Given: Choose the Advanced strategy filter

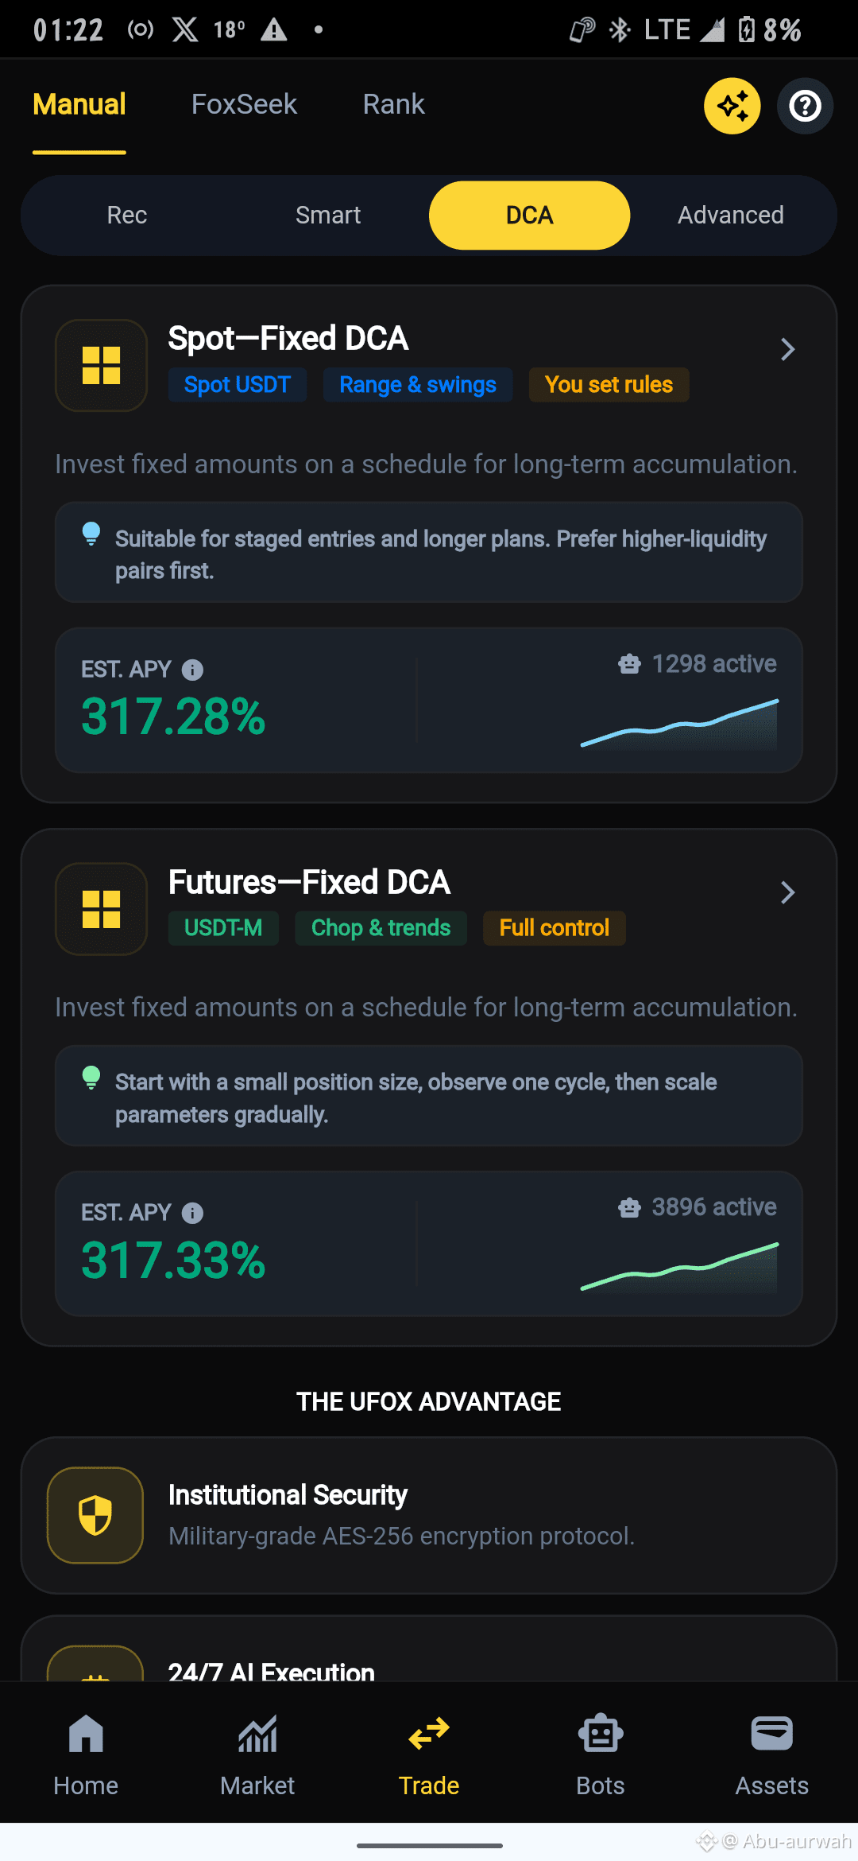Looking at the screenshot, I should [x=731, y=215].
